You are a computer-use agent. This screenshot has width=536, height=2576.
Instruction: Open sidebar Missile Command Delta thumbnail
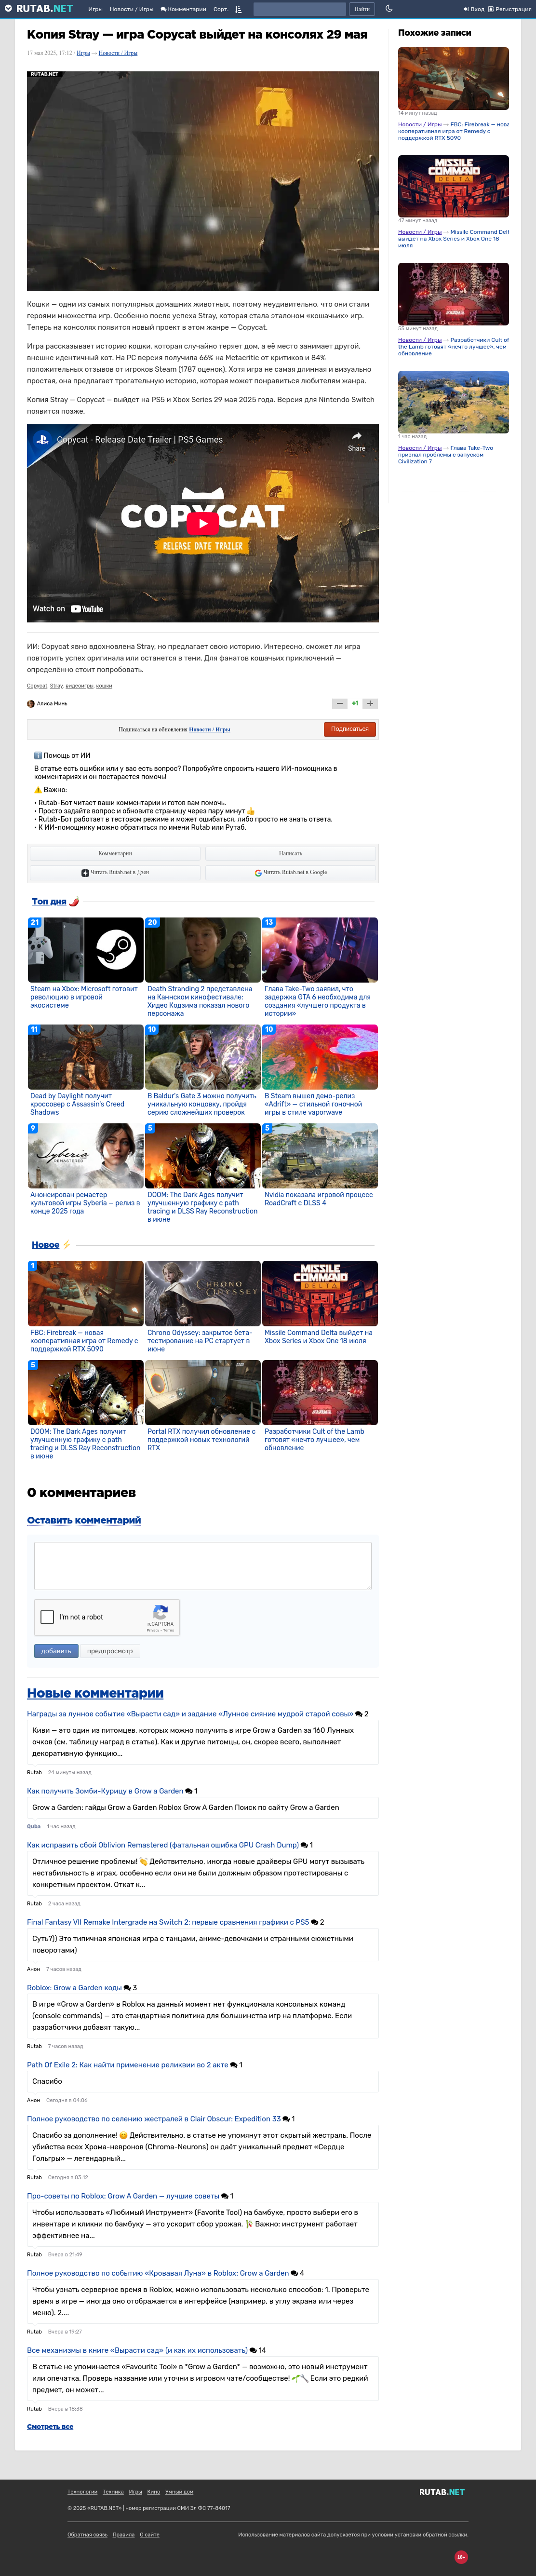click(x=453, y=186)
